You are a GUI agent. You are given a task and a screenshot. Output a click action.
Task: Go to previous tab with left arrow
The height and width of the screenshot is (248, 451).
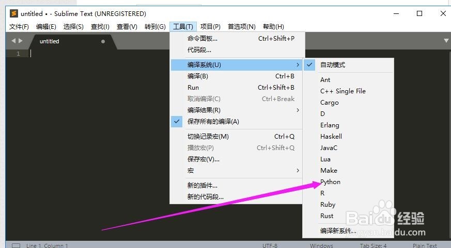point(13,41)
